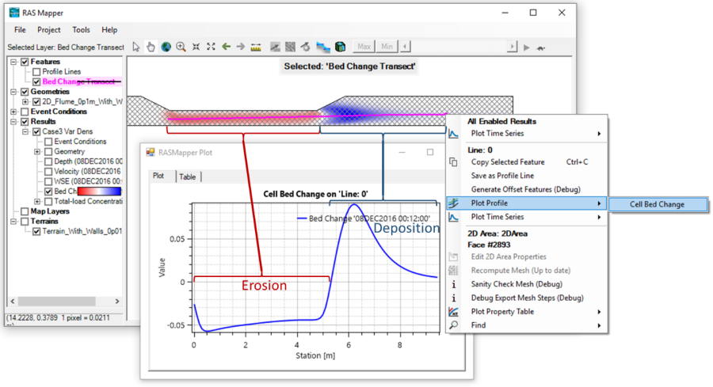The image size is (713, 387).
Task: Uncheck Case3 Var Dens checkbox
Action: [x=36, y=131]
